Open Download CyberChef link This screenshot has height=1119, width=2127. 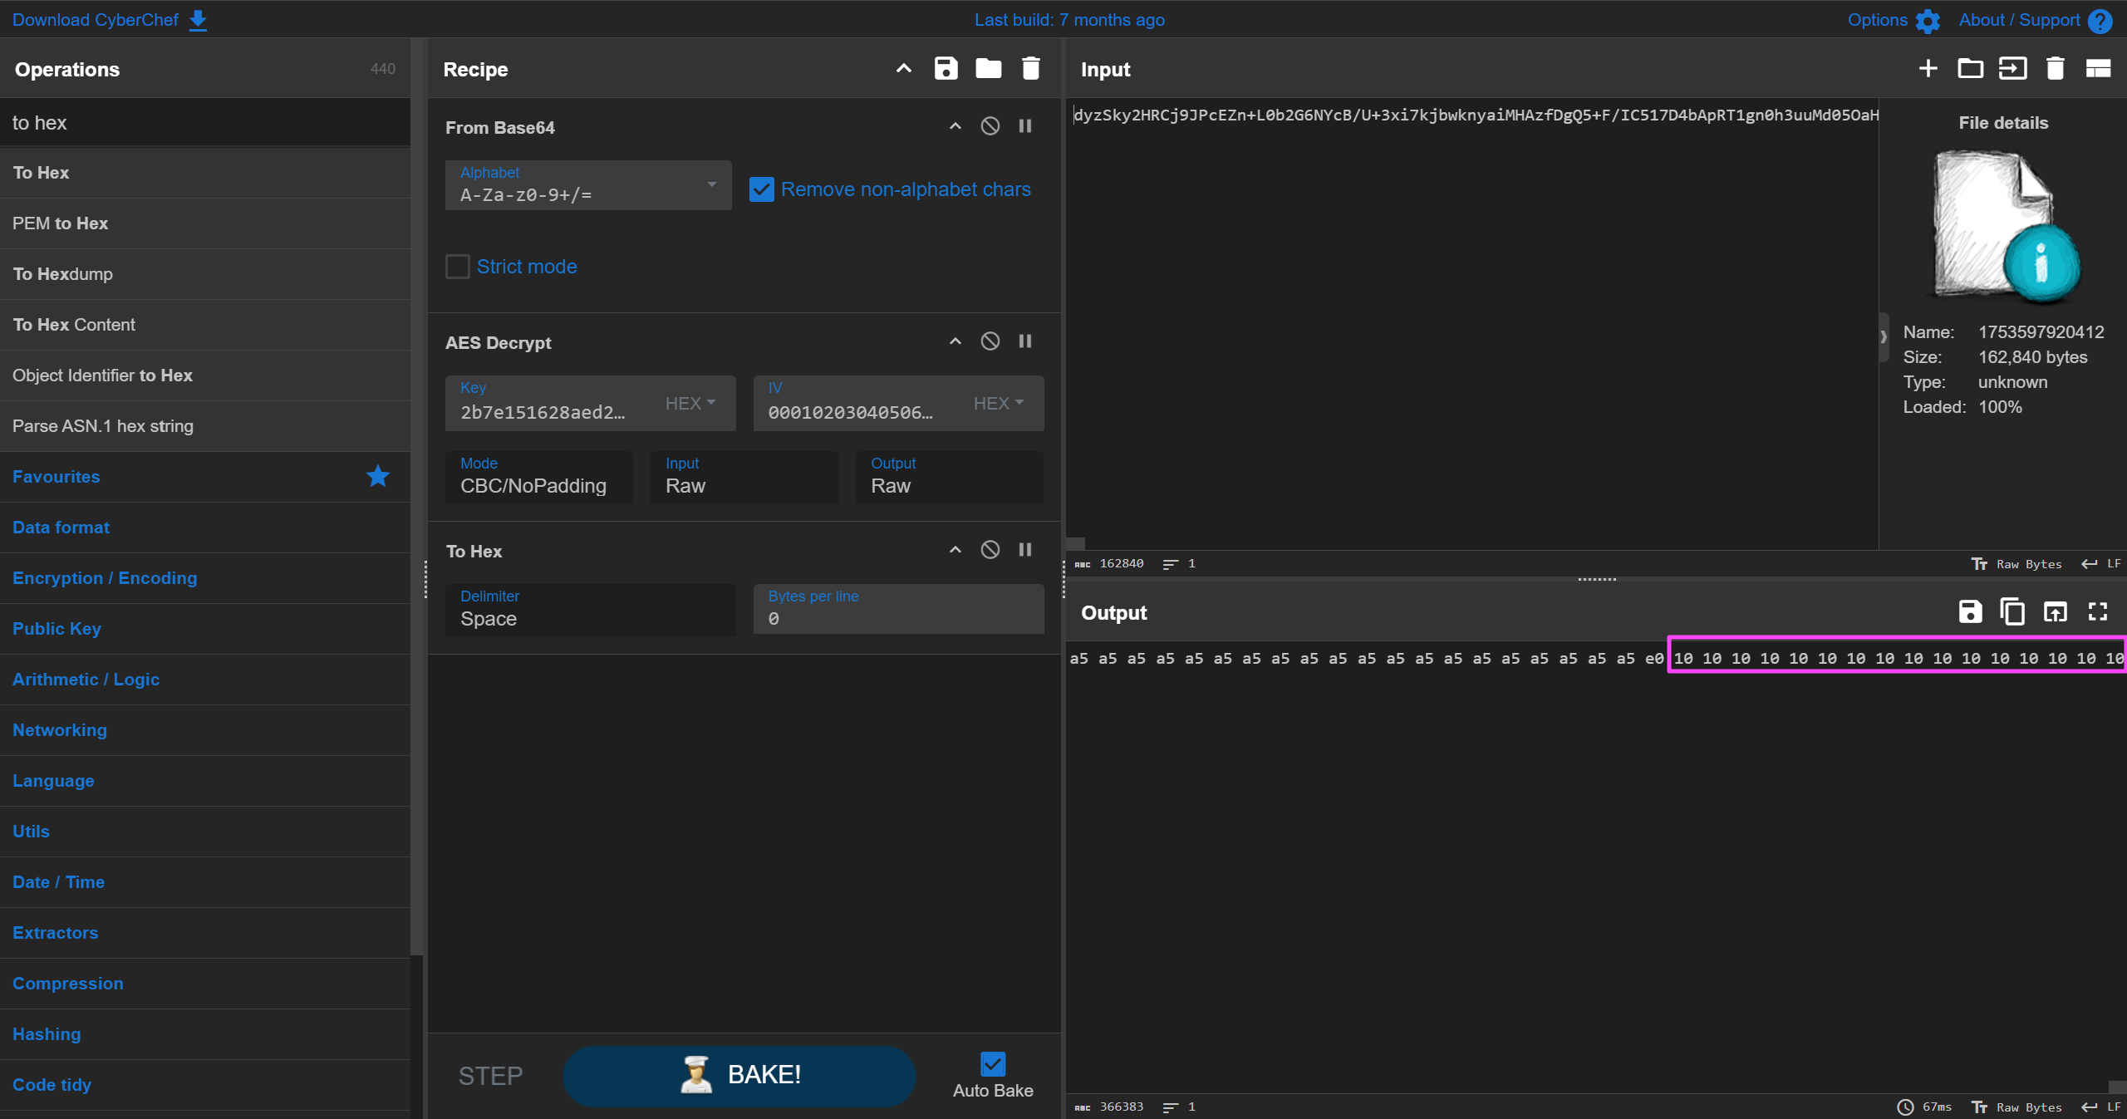click(110, 19)
